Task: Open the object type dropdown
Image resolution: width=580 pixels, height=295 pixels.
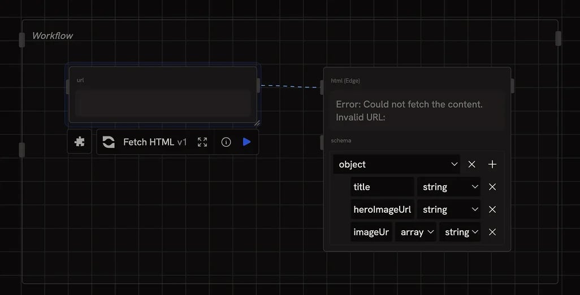Action: click(396, 164)
